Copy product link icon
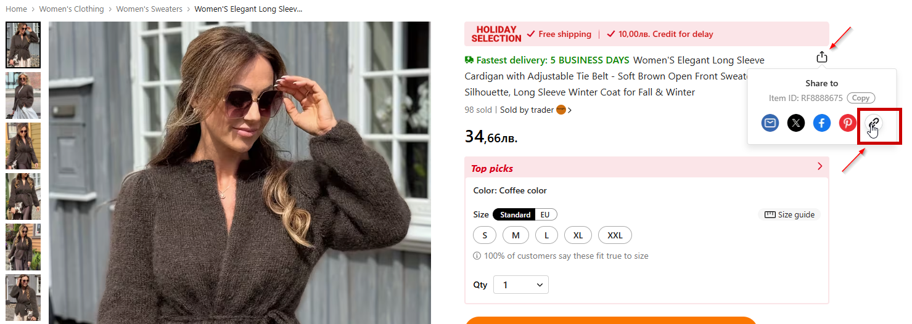Screen dimensions: 912x324 tap(873, 123)
